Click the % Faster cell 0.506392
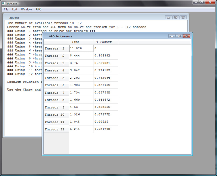This screenshot has width=217, height=176. pos(106,56)
